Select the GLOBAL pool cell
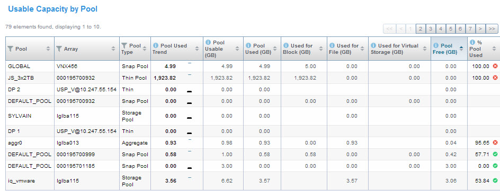 click(30, 66)
